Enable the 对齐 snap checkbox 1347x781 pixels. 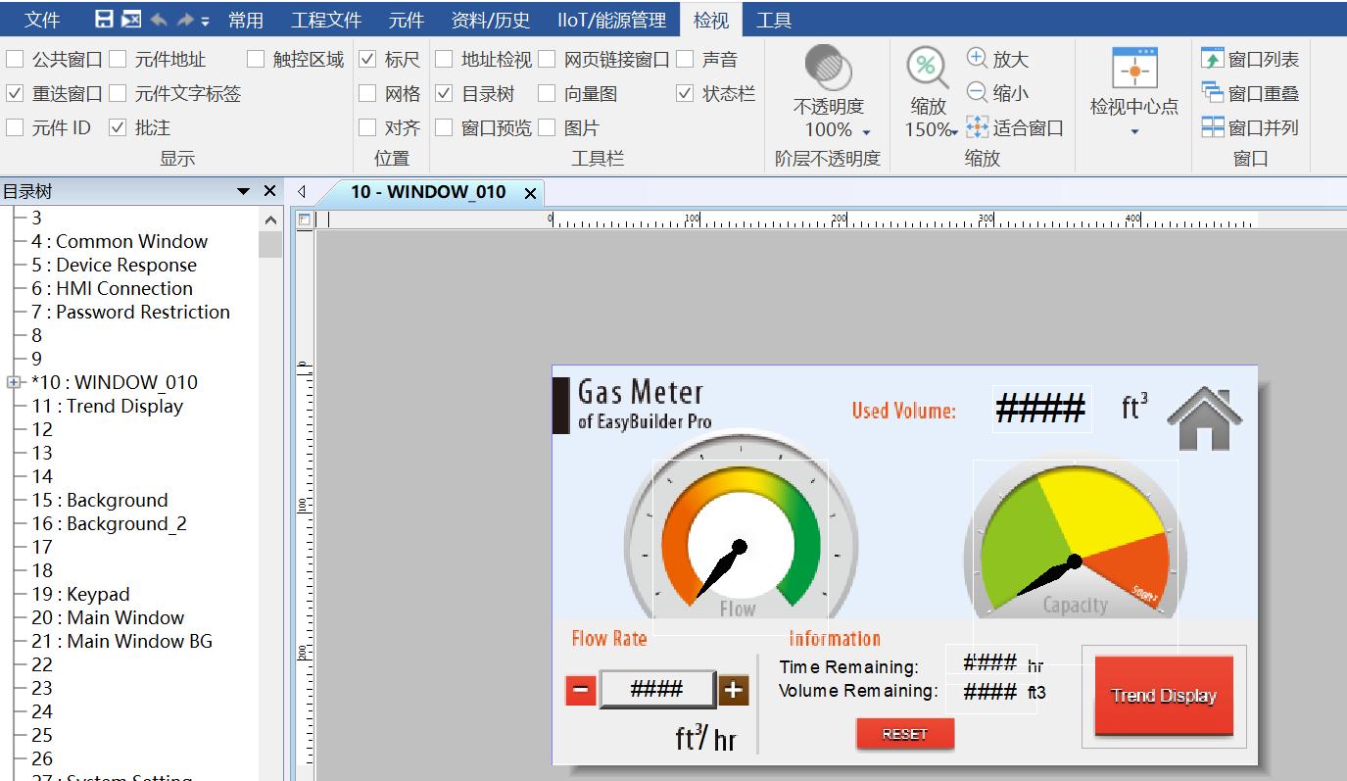(x=367, y=127)
